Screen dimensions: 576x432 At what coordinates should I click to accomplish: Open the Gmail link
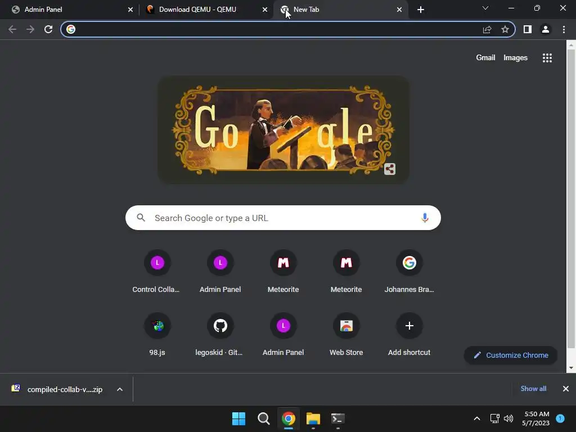coord(485,58)
